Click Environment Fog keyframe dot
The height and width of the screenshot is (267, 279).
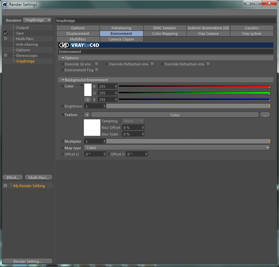tap(63, 70)
